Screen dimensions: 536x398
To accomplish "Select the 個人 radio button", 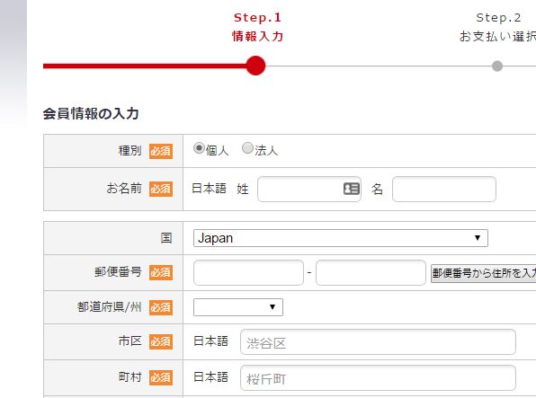I will click(199, 148).
